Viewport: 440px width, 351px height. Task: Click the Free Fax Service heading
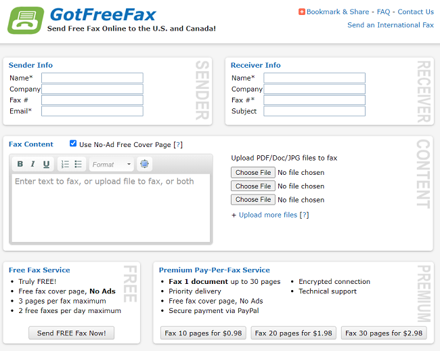pos(39,270)
